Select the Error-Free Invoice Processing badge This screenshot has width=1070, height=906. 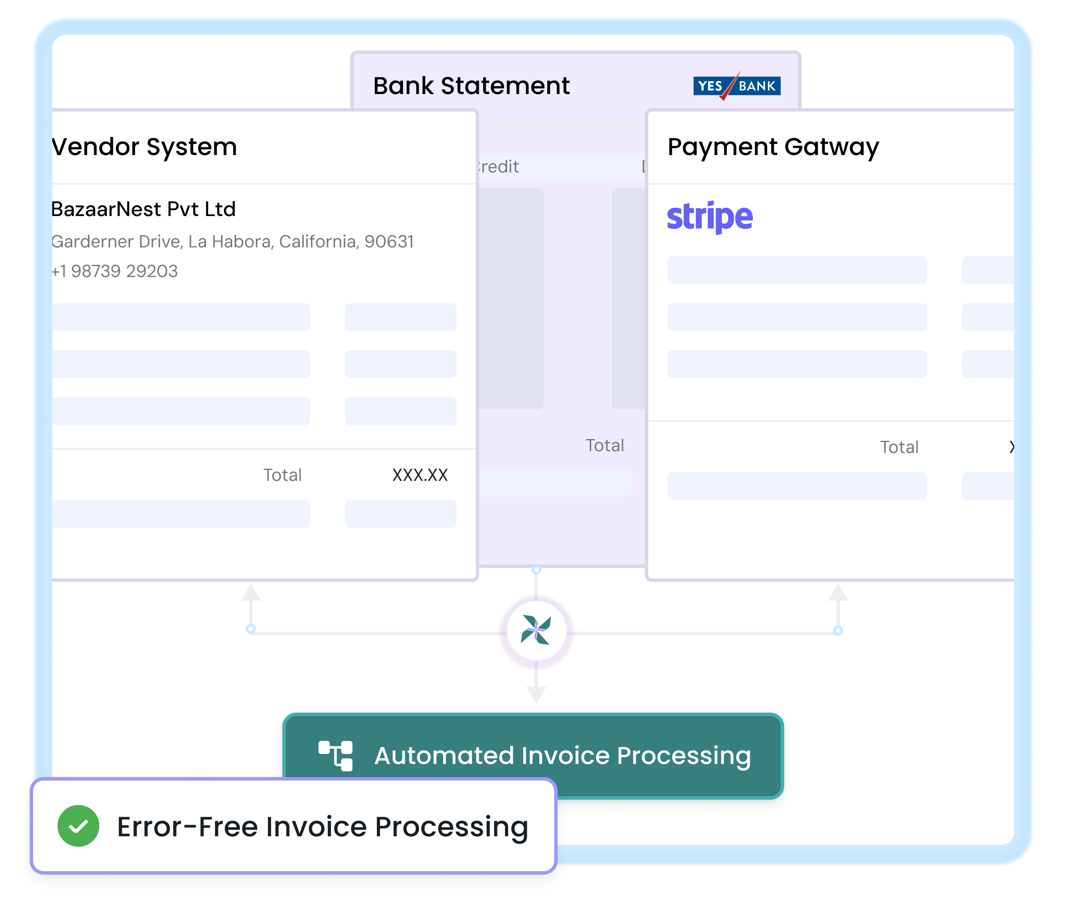point(294,826)
